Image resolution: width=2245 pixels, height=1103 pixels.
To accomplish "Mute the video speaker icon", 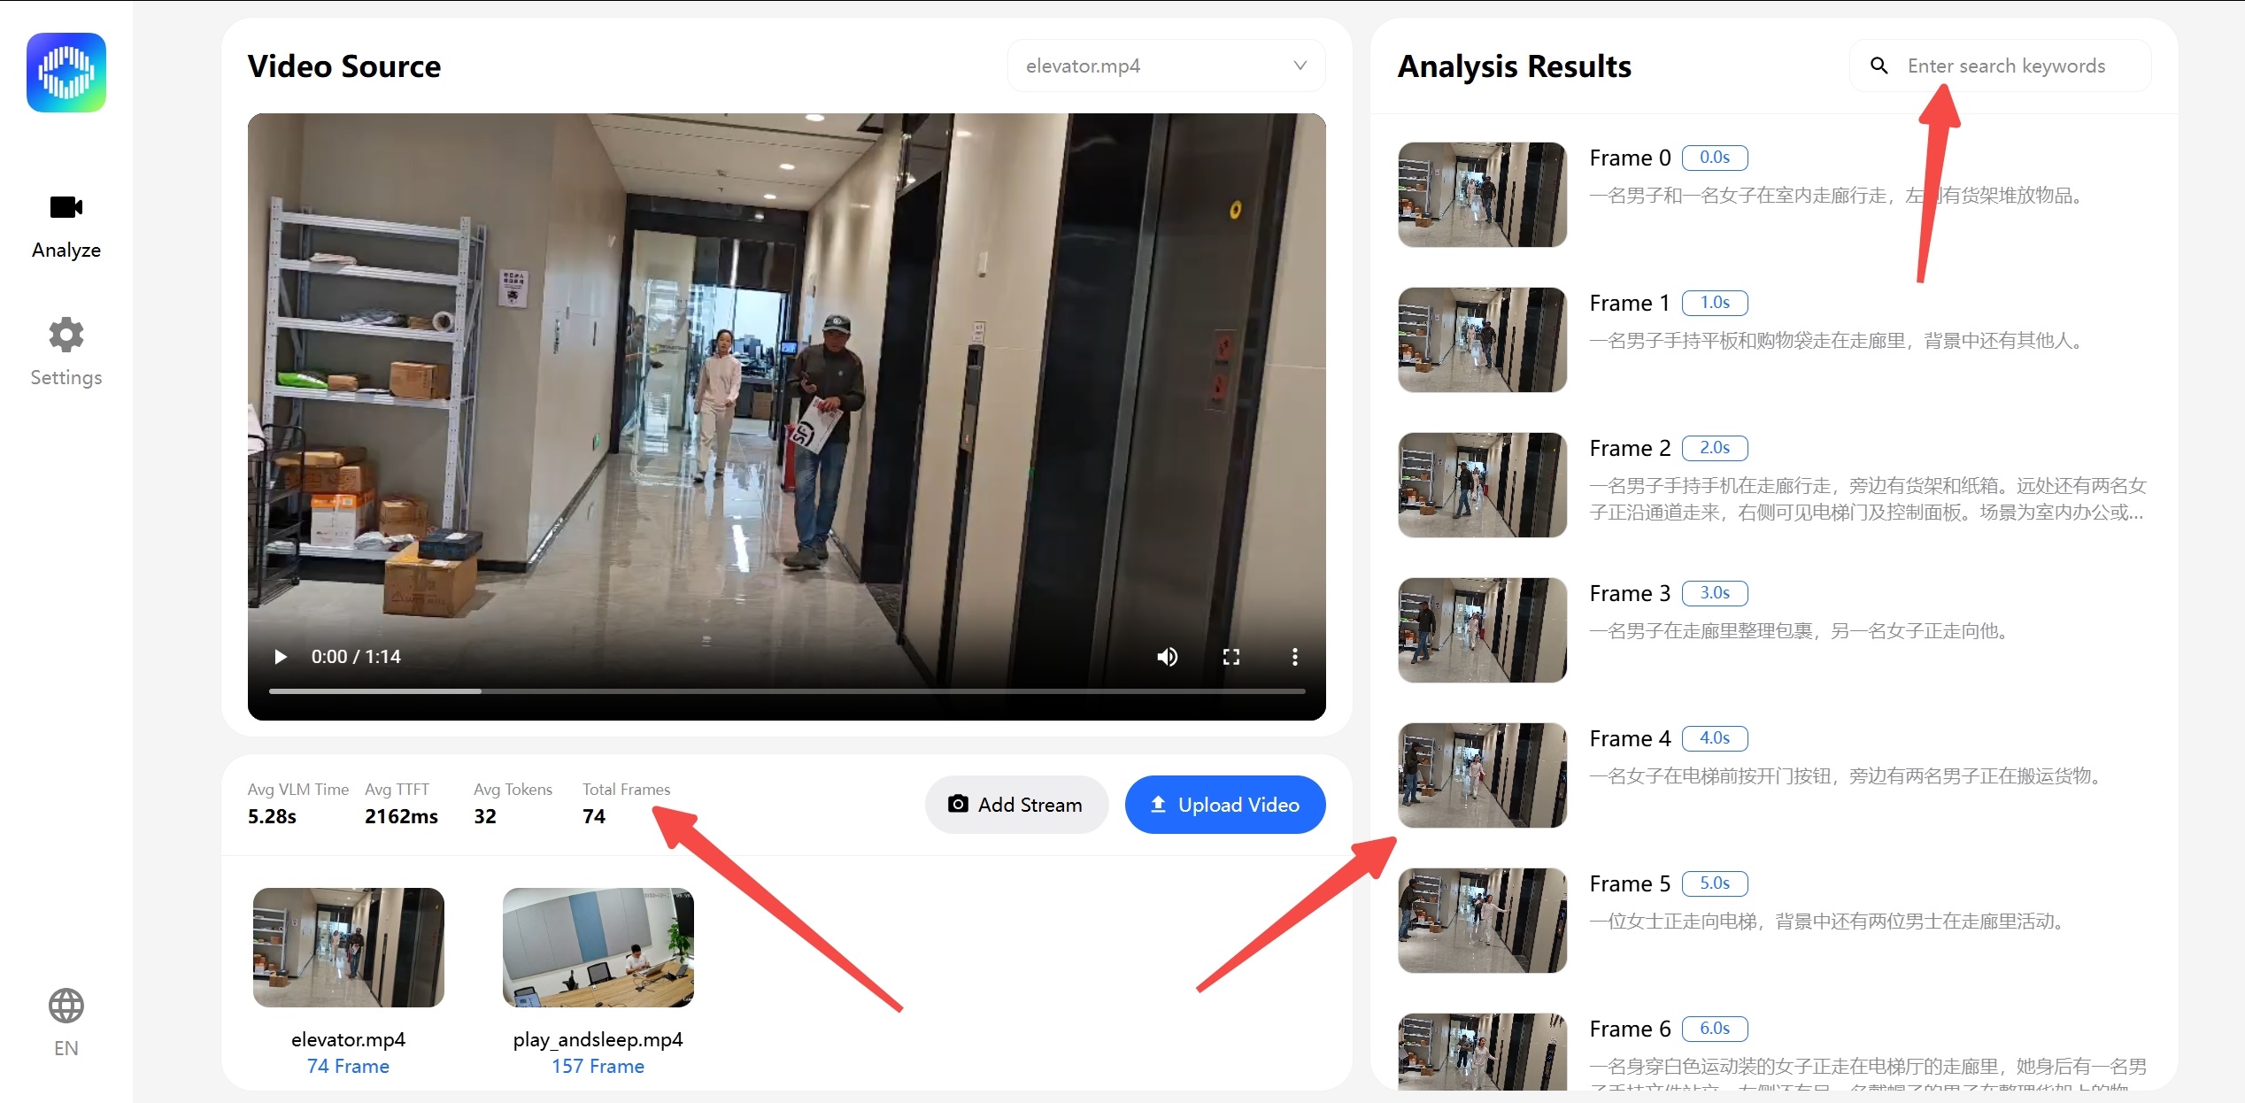I will [1167, 657].
